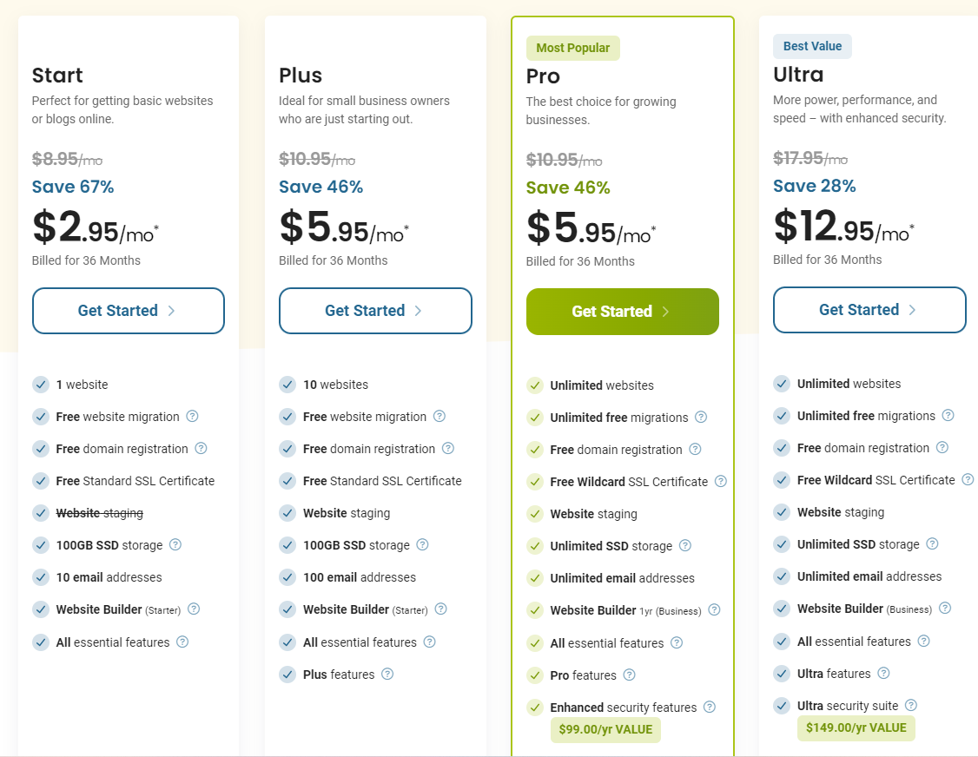The width and height of the screenshot is (978, 757).
Task: Choose Get Started under Plus plan
Action: click(375, 311)
